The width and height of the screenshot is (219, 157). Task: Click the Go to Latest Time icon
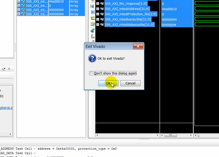pos(93,12)
